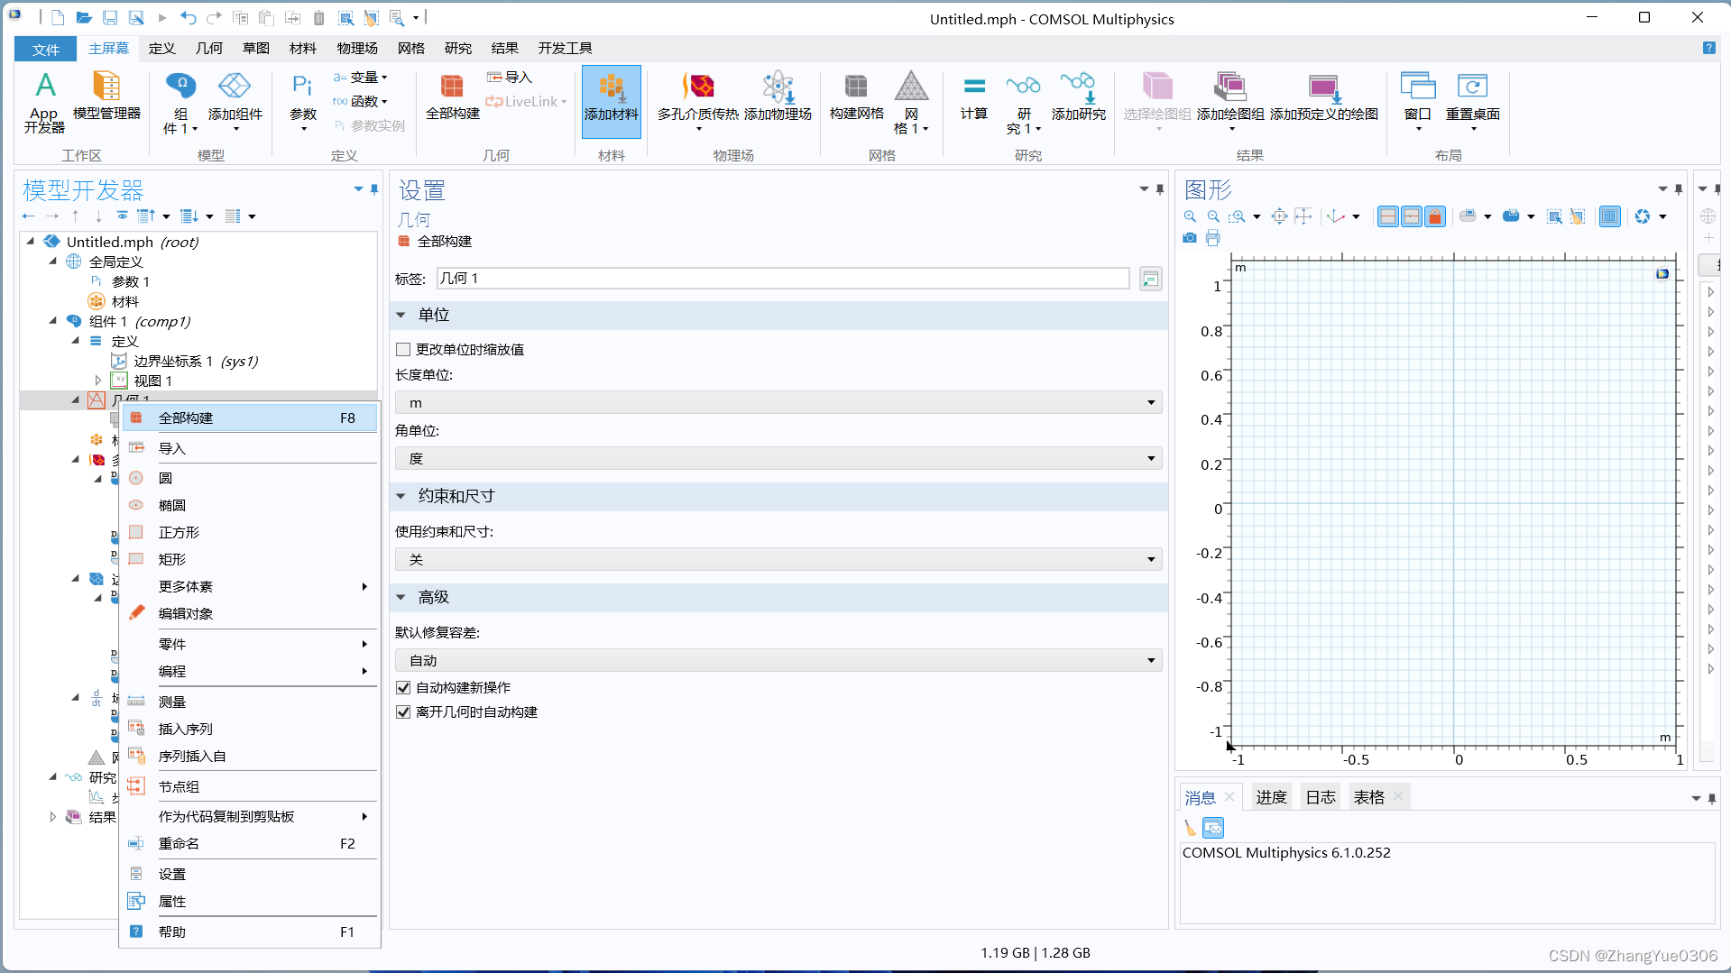Screen dimensions: 1731x973
Task: Open the 变量 dropdown button in ribbon
Action: [360, 78]
